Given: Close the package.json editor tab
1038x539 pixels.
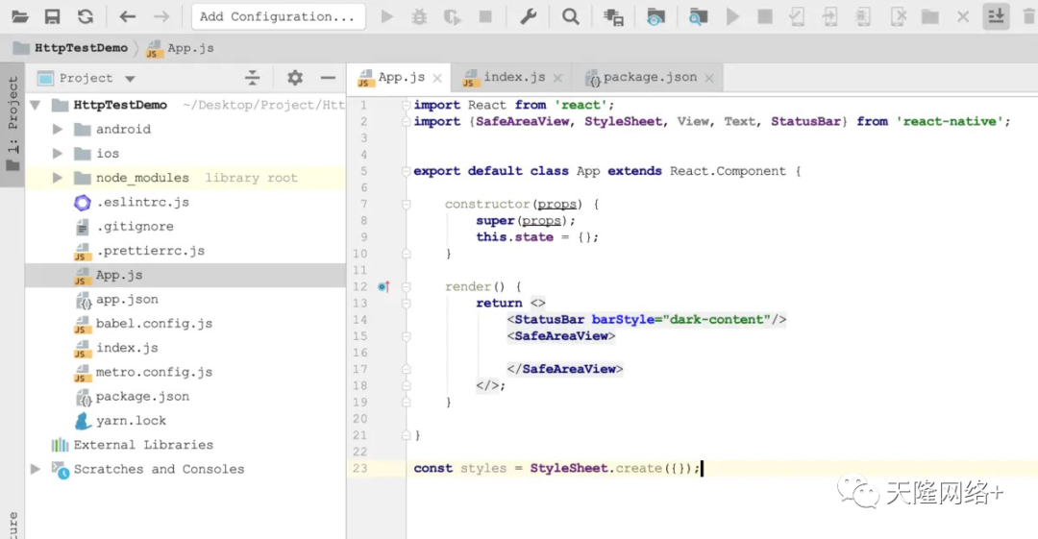Looking at the screenshot, I should tap(709, 78).
